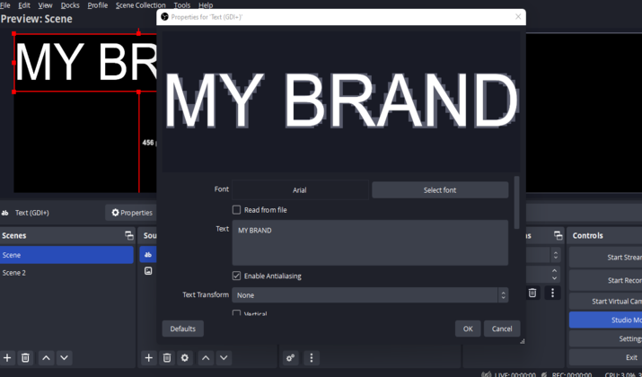Image resolution: width=642 pixels, height=377 pixels.
Task: Click the Select font button
Action: (440, 190)
